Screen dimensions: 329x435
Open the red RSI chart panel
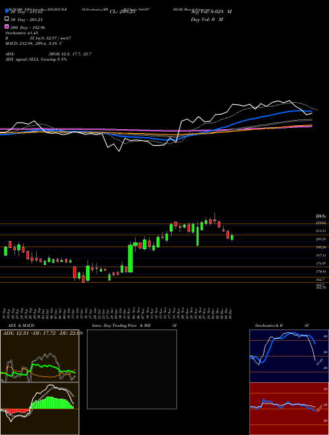point(289,409)
